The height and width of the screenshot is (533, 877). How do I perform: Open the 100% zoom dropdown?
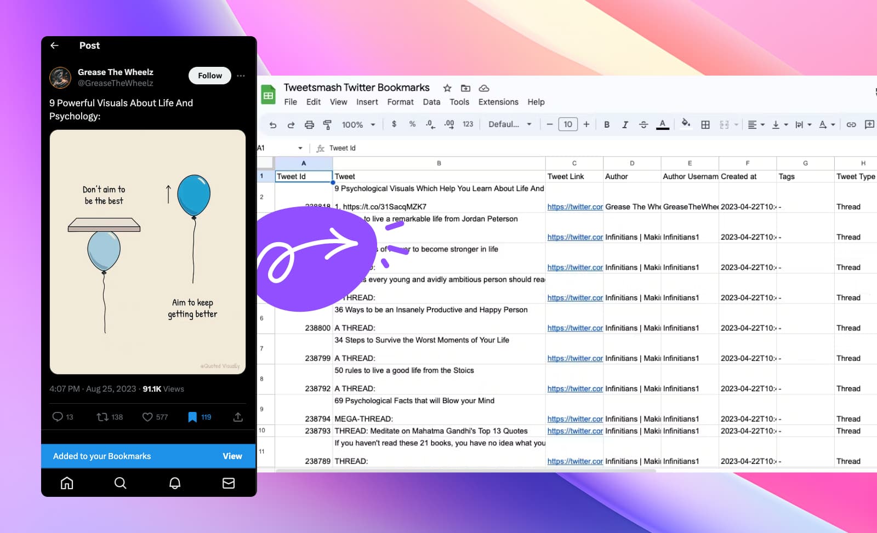pyautogui.click(x=358, y=125)
